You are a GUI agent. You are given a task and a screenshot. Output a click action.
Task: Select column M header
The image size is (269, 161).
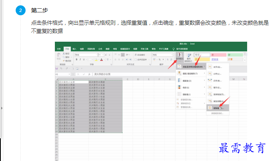click(234, 79)
